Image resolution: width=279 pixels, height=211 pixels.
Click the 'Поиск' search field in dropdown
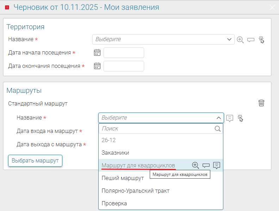(x=157, y=129)
